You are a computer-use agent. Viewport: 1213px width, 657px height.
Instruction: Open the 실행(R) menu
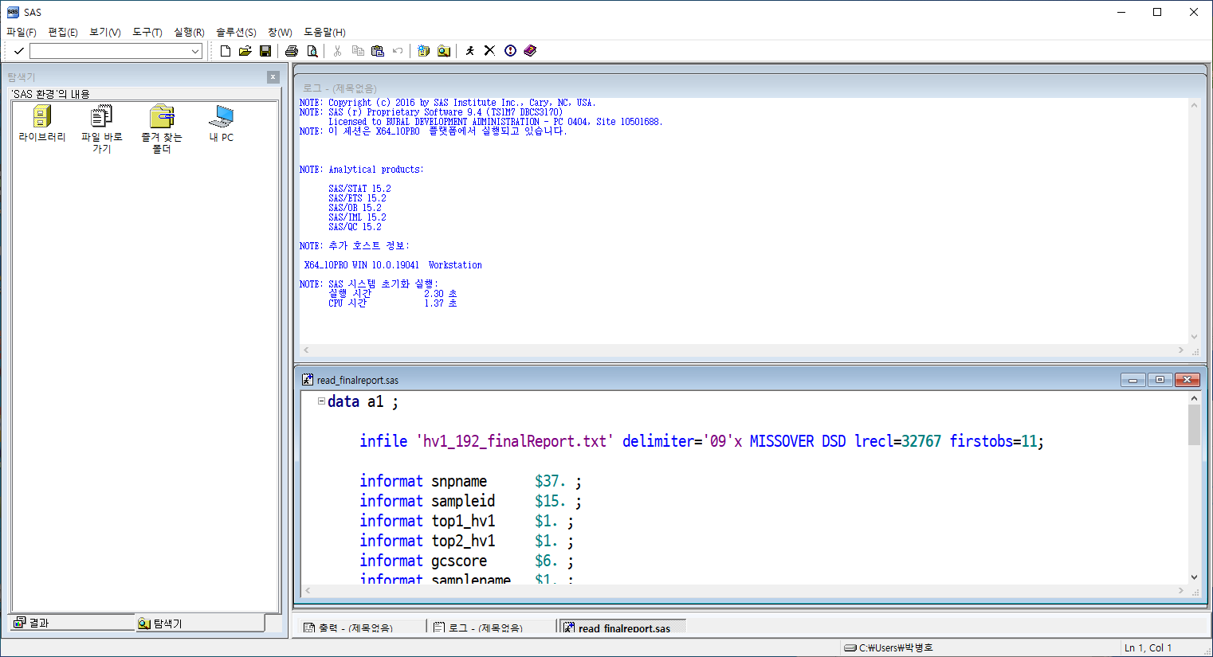tap(189, 32)
